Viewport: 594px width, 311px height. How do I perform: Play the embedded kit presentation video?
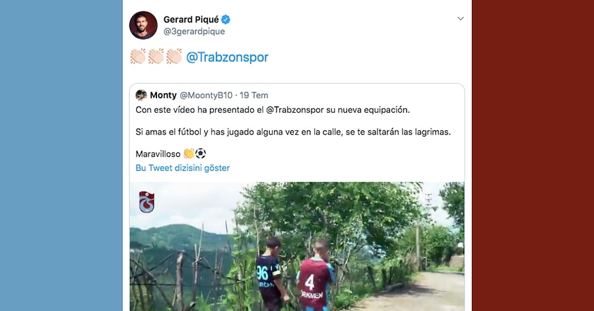tap(297, 246)
